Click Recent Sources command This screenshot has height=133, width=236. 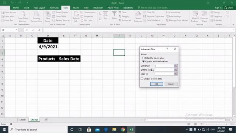(61, 20)
